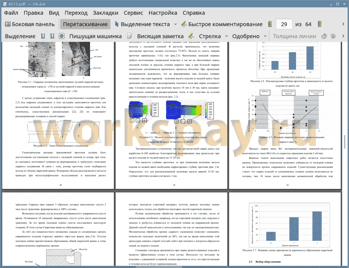Toggle the Боковая панель sidebar button
Screen dimensions: 349x268
point(30,24)
